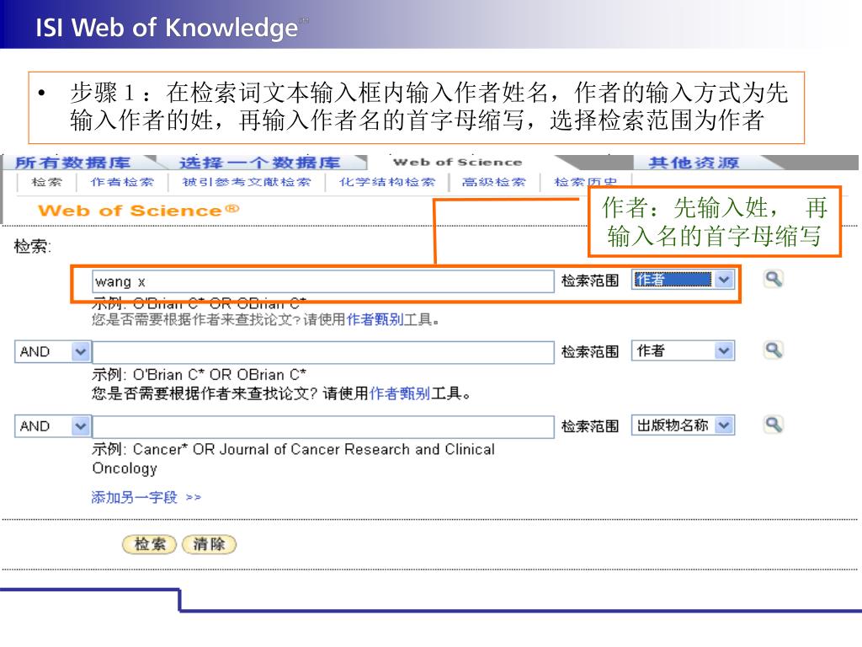This screenshot has height=647, width=862.
Task: Click the example text starting with Cancer* OR Journal
Action: (294, 459)
